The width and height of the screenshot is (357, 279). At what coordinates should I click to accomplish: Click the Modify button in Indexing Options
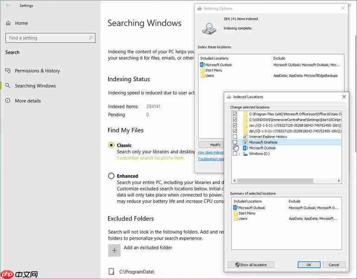pyautogui.click(x=211, y=145)
